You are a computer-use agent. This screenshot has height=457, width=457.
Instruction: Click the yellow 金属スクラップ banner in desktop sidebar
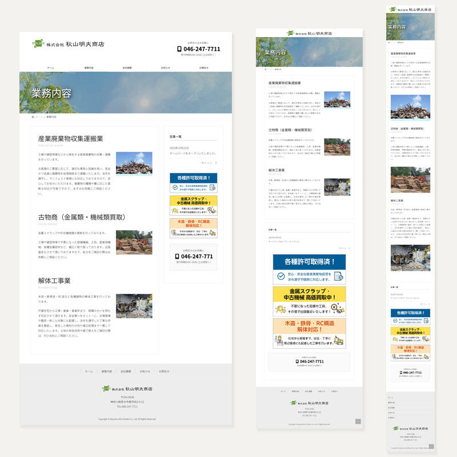194,205
